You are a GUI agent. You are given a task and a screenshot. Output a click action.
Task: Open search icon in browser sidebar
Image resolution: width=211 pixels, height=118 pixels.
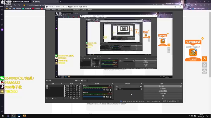[2, 19]
